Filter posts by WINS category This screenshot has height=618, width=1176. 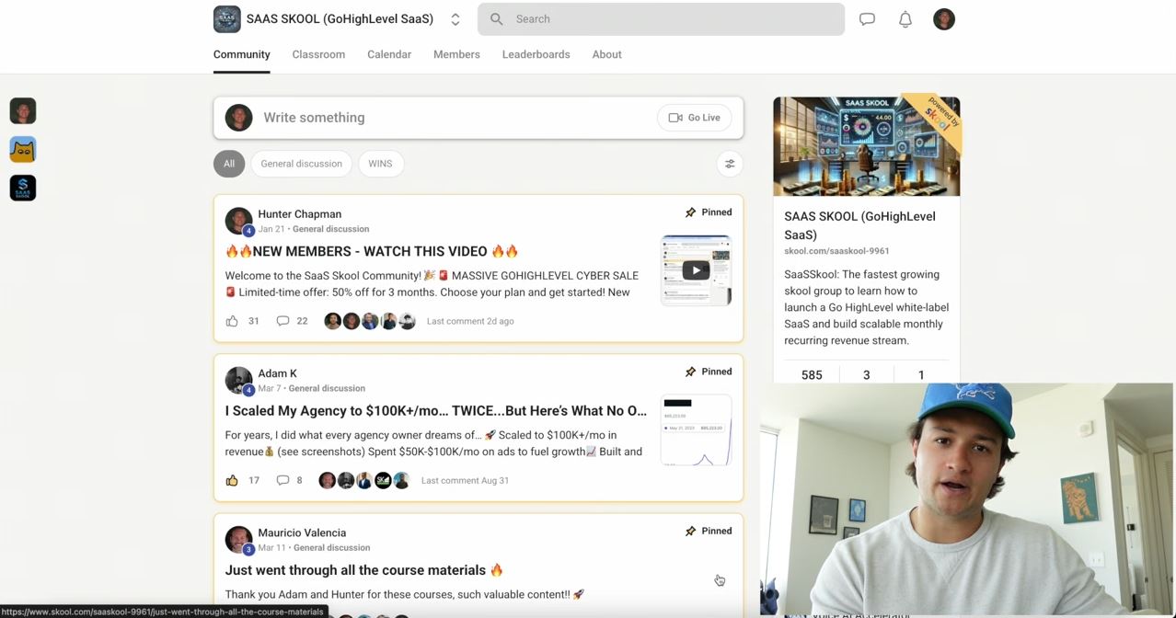pos(380,164)
